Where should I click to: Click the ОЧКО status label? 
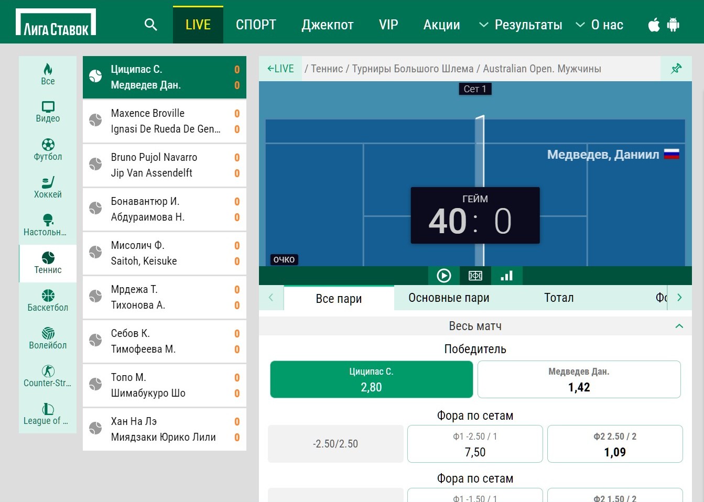click(x=284, y=259)
